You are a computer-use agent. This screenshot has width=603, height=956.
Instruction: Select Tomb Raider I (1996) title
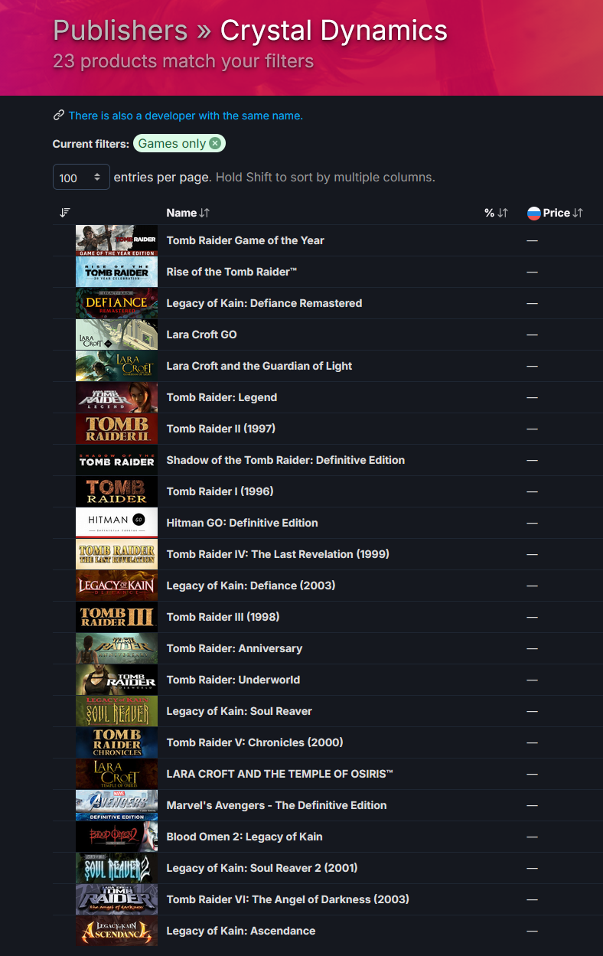pos(220,491)
